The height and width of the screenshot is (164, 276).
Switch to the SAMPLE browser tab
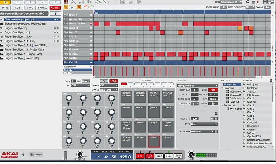[43, 8]
